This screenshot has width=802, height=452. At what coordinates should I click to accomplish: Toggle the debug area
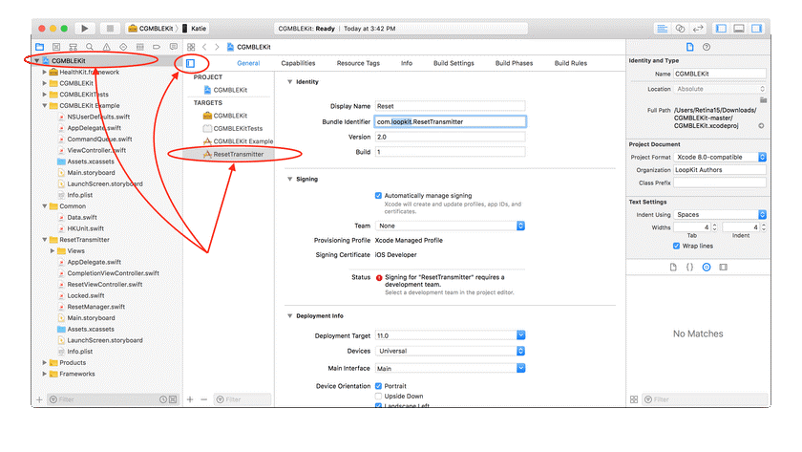click(739, 28)
